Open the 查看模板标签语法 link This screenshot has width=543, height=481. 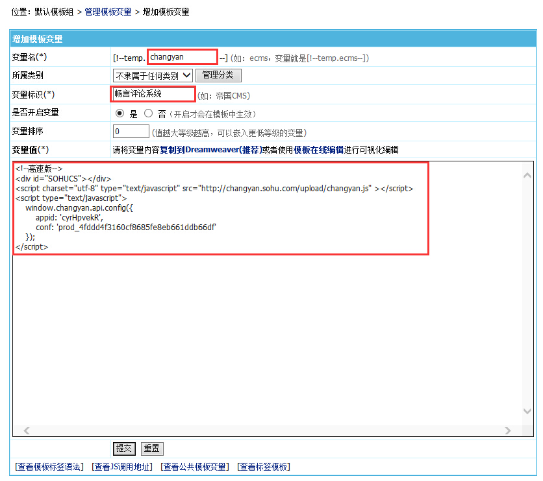(49, 467)
